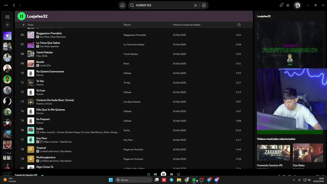The width and height of the screenshot is (327, 184).
Task: Toggle repeat in the player bar
Action: [179, 174]
